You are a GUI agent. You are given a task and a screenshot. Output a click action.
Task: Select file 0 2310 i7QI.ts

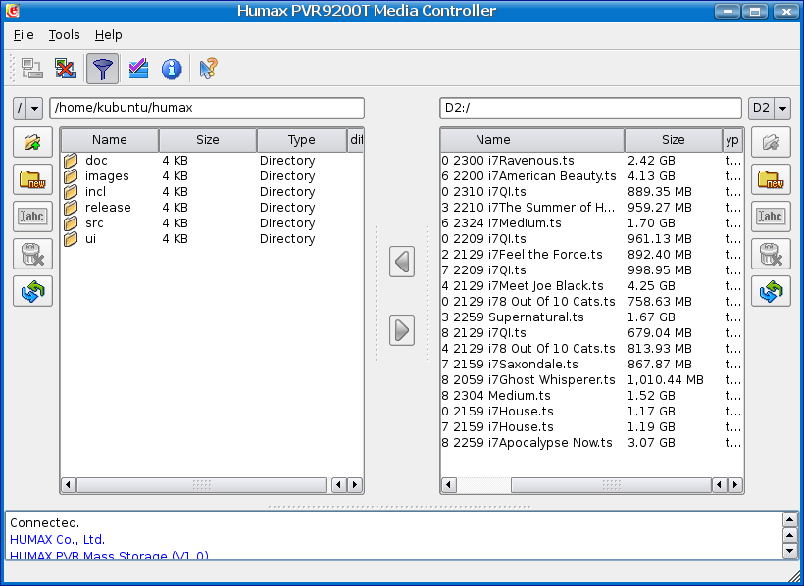tap(483, 192)
